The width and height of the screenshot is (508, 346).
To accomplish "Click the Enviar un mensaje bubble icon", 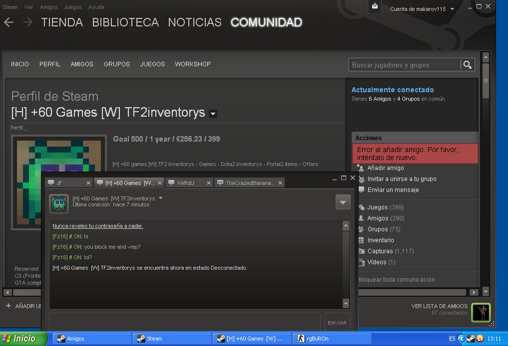I will (361, 189).
